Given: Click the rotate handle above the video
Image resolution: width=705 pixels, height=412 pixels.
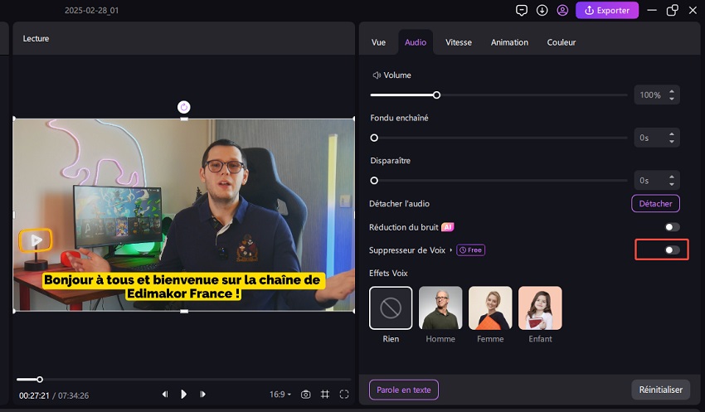Looking at the screenshot, I should [x=184, y=107].
